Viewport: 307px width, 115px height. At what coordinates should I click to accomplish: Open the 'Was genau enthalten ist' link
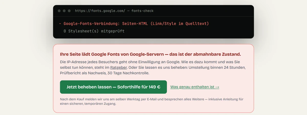(x=195, y=87)
